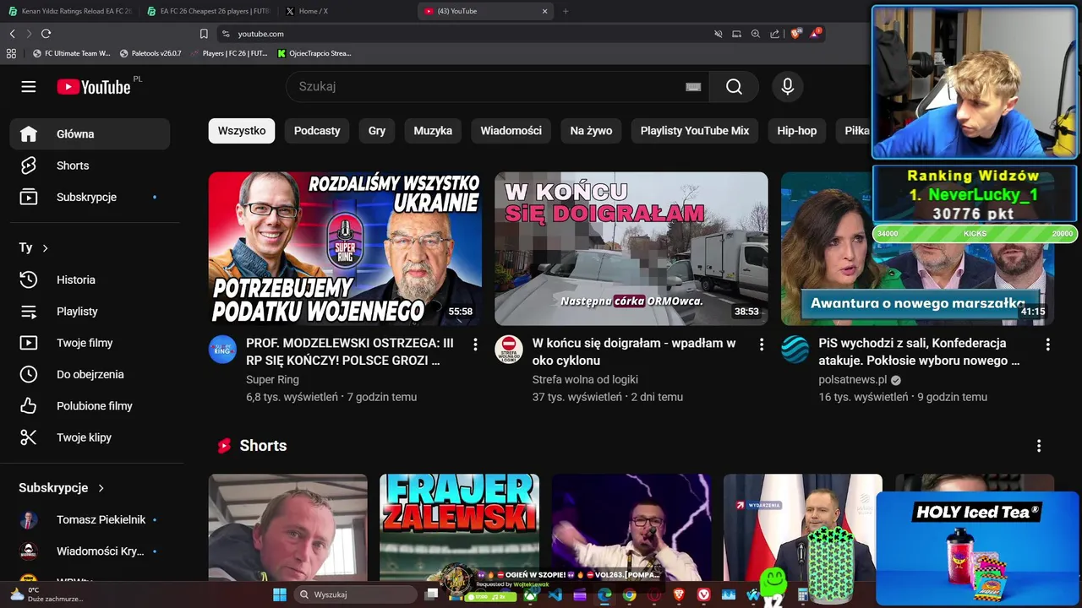Open Playlisty in the sidebar

click(90, 311)
